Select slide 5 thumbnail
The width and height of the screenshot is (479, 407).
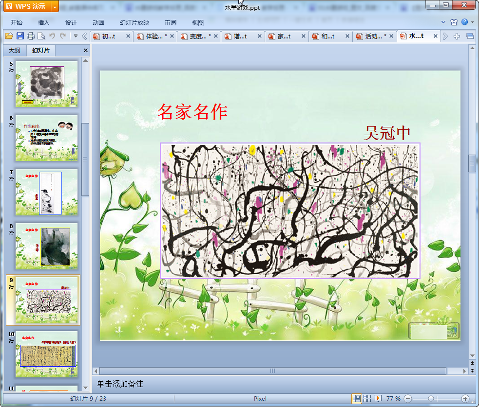(47, 84)
